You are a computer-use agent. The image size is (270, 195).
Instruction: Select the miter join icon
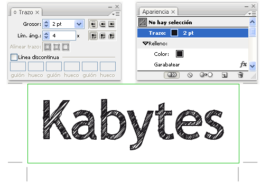tap(94, 36)
